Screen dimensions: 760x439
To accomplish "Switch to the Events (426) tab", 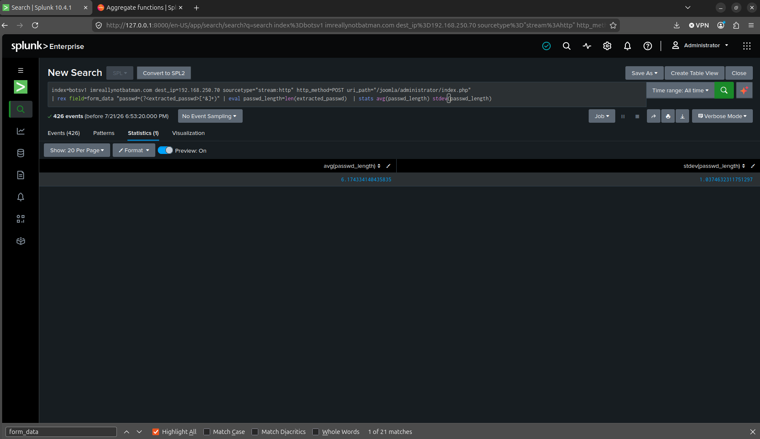I will click(x=64, y=133).
